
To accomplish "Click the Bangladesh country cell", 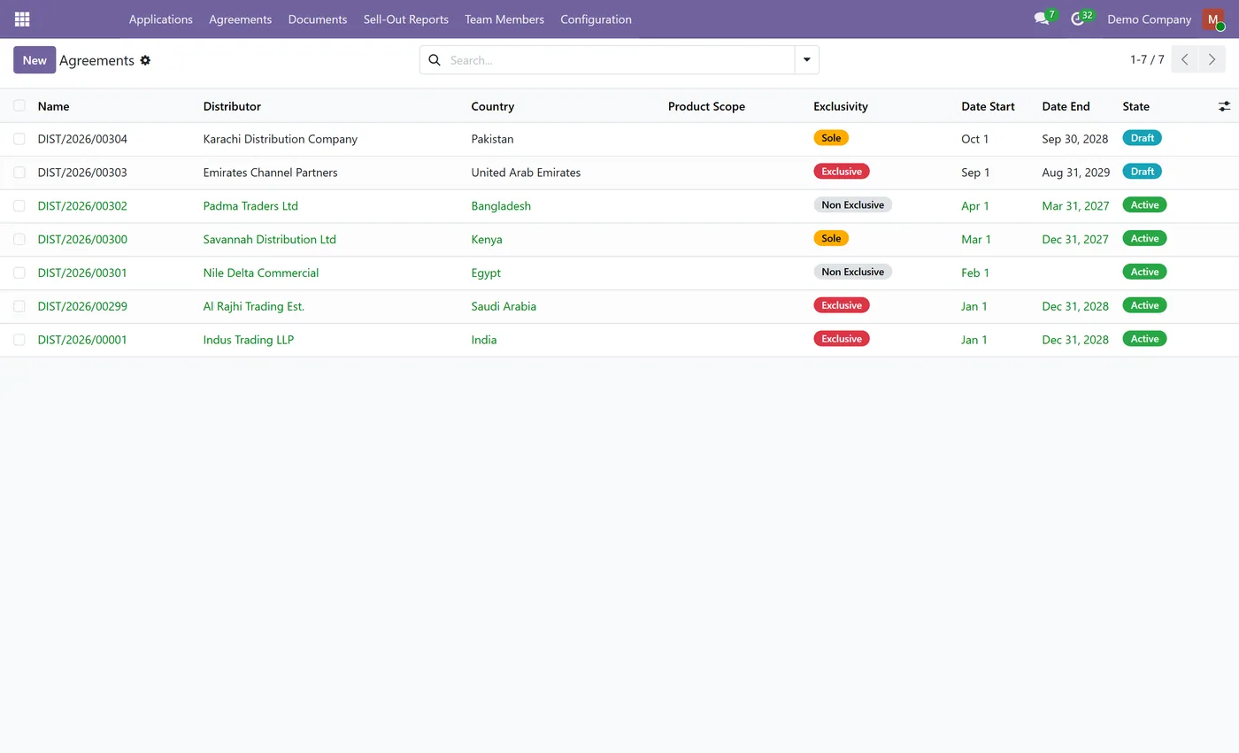I will coord(501,206).
